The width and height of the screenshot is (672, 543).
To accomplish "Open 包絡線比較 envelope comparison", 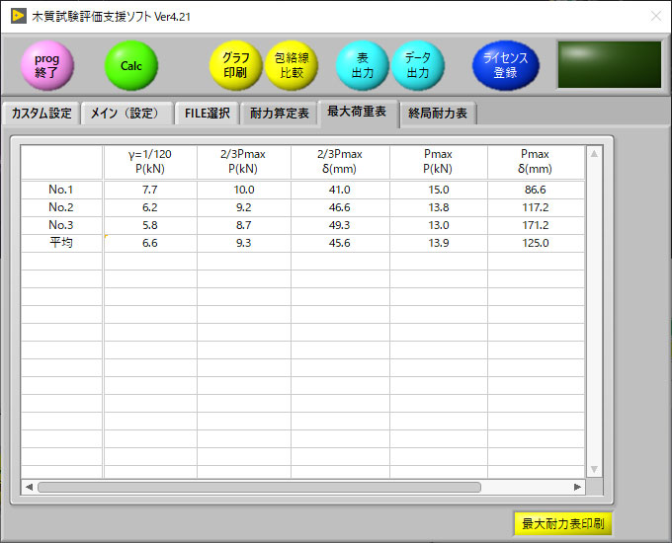I will coord(292,65).
